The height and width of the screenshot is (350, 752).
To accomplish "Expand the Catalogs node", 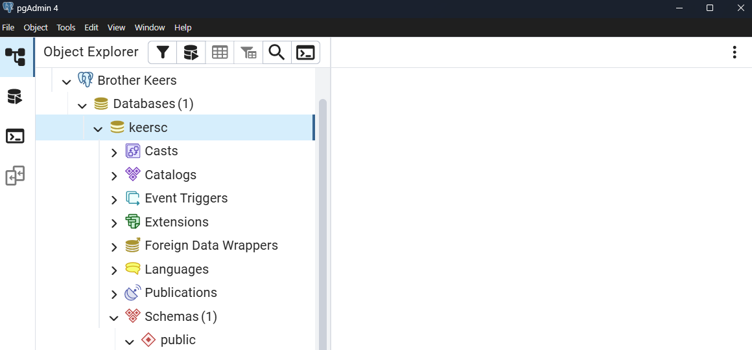I will pyautogui.click(x=114, y=176).
